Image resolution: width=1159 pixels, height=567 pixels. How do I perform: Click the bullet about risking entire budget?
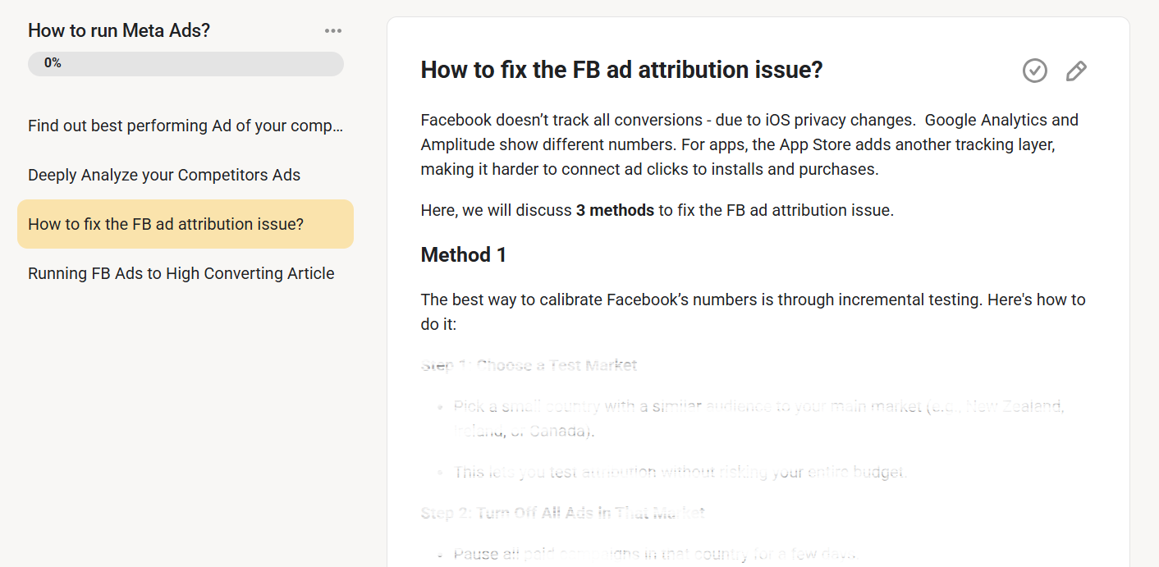[680, 472]
